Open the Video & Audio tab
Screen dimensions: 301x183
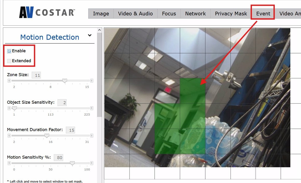135,13
